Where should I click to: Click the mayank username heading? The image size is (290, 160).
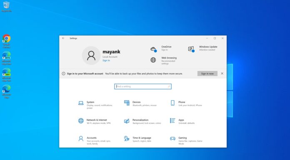111,52
